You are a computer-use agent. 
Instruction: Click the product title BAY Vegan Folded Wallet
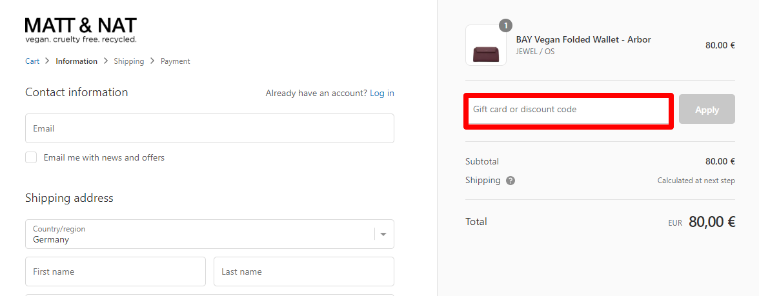coord(583,39)
